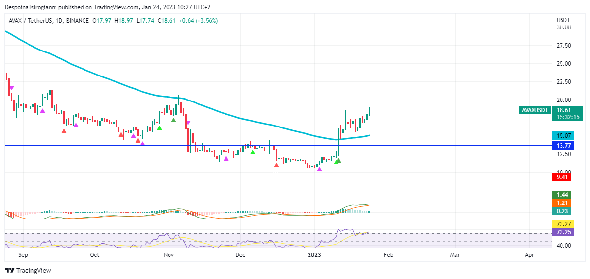Click the magenta down-triangle marker just after Nov
This screenshot has width=590, height=279.
(x=188, y=123)
